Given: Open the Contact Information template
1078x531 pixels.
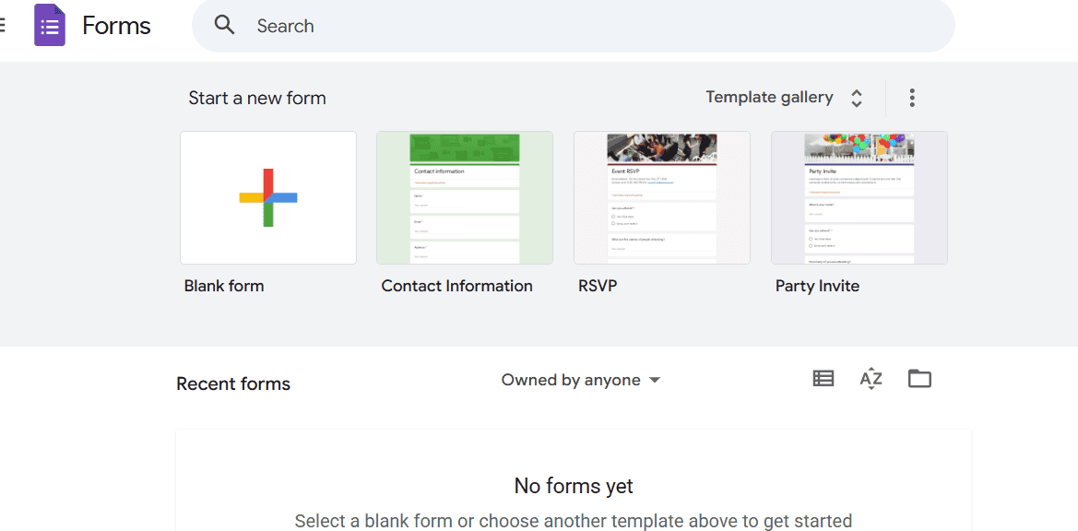Looking at the screenshot, I should pos(465,197).
